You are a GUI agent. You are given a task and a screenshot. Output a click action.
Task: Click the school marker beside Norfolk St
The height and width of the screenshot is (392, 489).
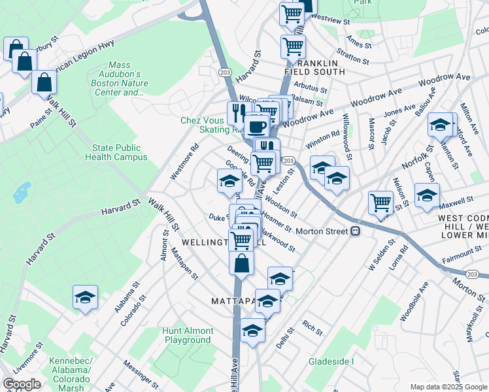[337, 179]
